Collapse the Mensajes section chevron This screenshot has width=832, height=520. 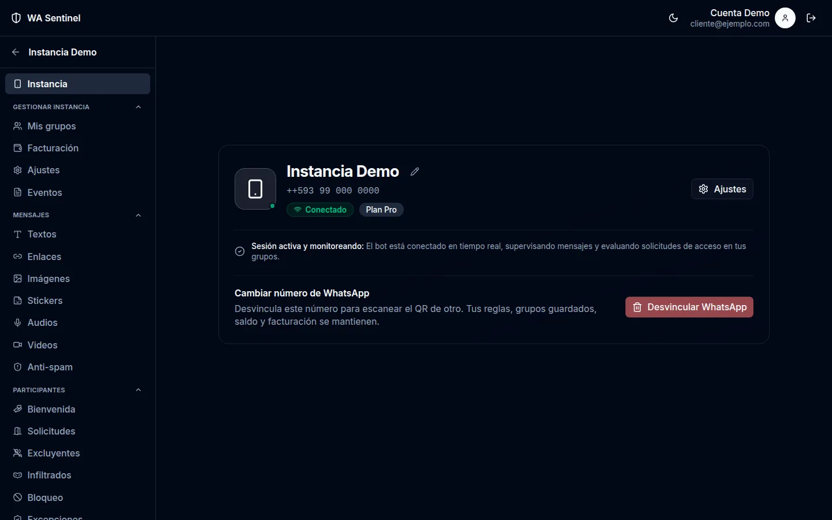pyautogui.click(x=138, y=215)
